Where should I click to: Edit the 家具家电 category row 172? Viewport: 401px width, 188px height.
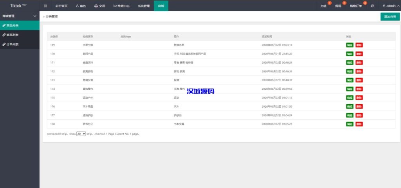click(350, 71)
